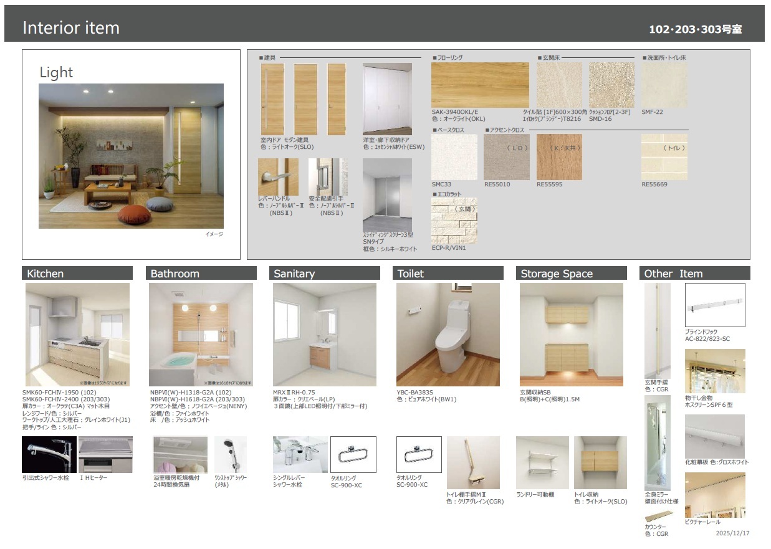Image resolution: width=771 pixels, height=549 pixels.
Task: Open the トイレ収納 cabinet photo
Action: point(600,462)
